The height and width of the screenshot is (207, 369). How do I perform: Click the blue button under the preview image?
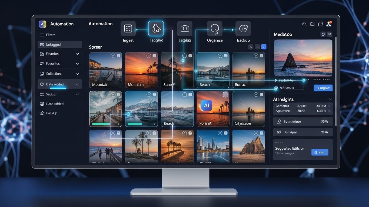click(323, 88)
